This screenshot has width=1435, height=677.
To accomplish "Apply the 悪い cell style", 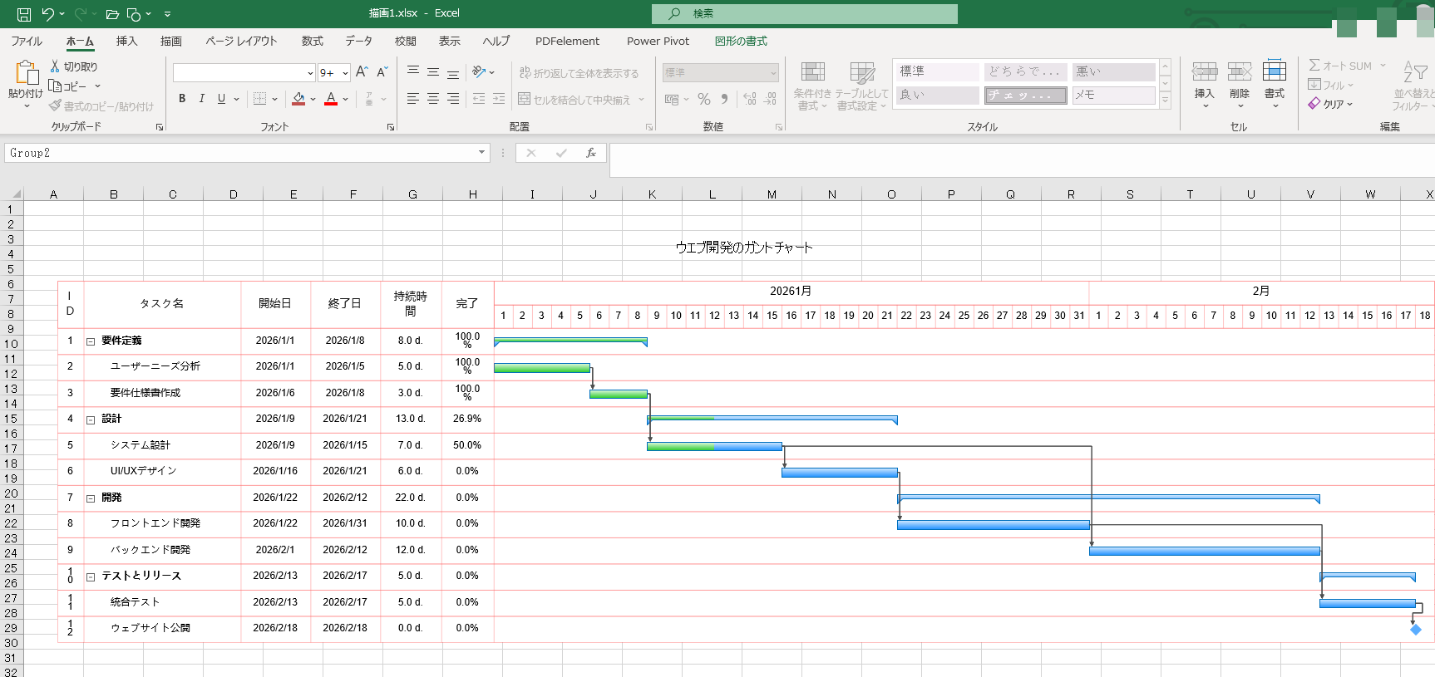I will coord(1112,71).
